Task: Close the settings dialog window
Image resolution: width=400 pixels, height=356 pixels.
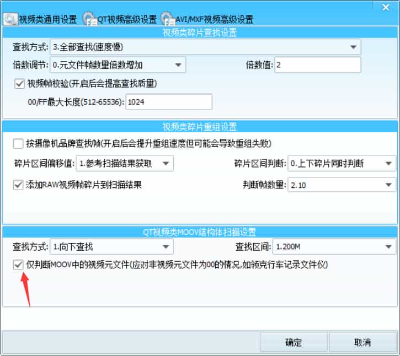Action: [x=385, y=7]
